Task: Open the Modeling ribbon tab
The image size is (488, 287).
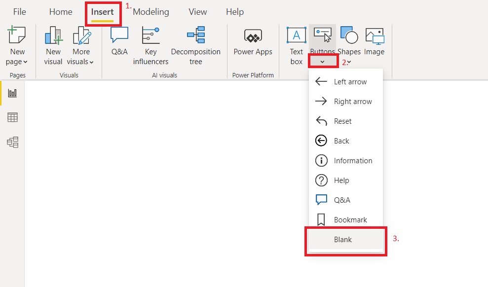Action: tap(150, 12)
